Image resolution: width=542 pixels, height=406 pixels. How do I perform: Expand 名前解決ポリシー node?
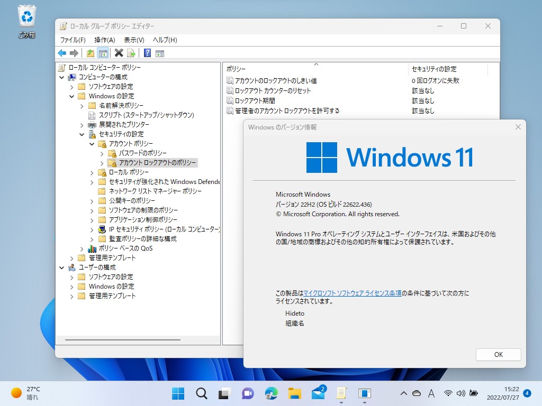tap(82, 106)
